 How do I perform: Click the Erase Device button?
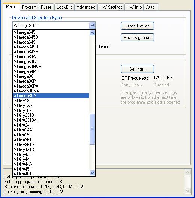pyautogui.click(x=138, y=26)
